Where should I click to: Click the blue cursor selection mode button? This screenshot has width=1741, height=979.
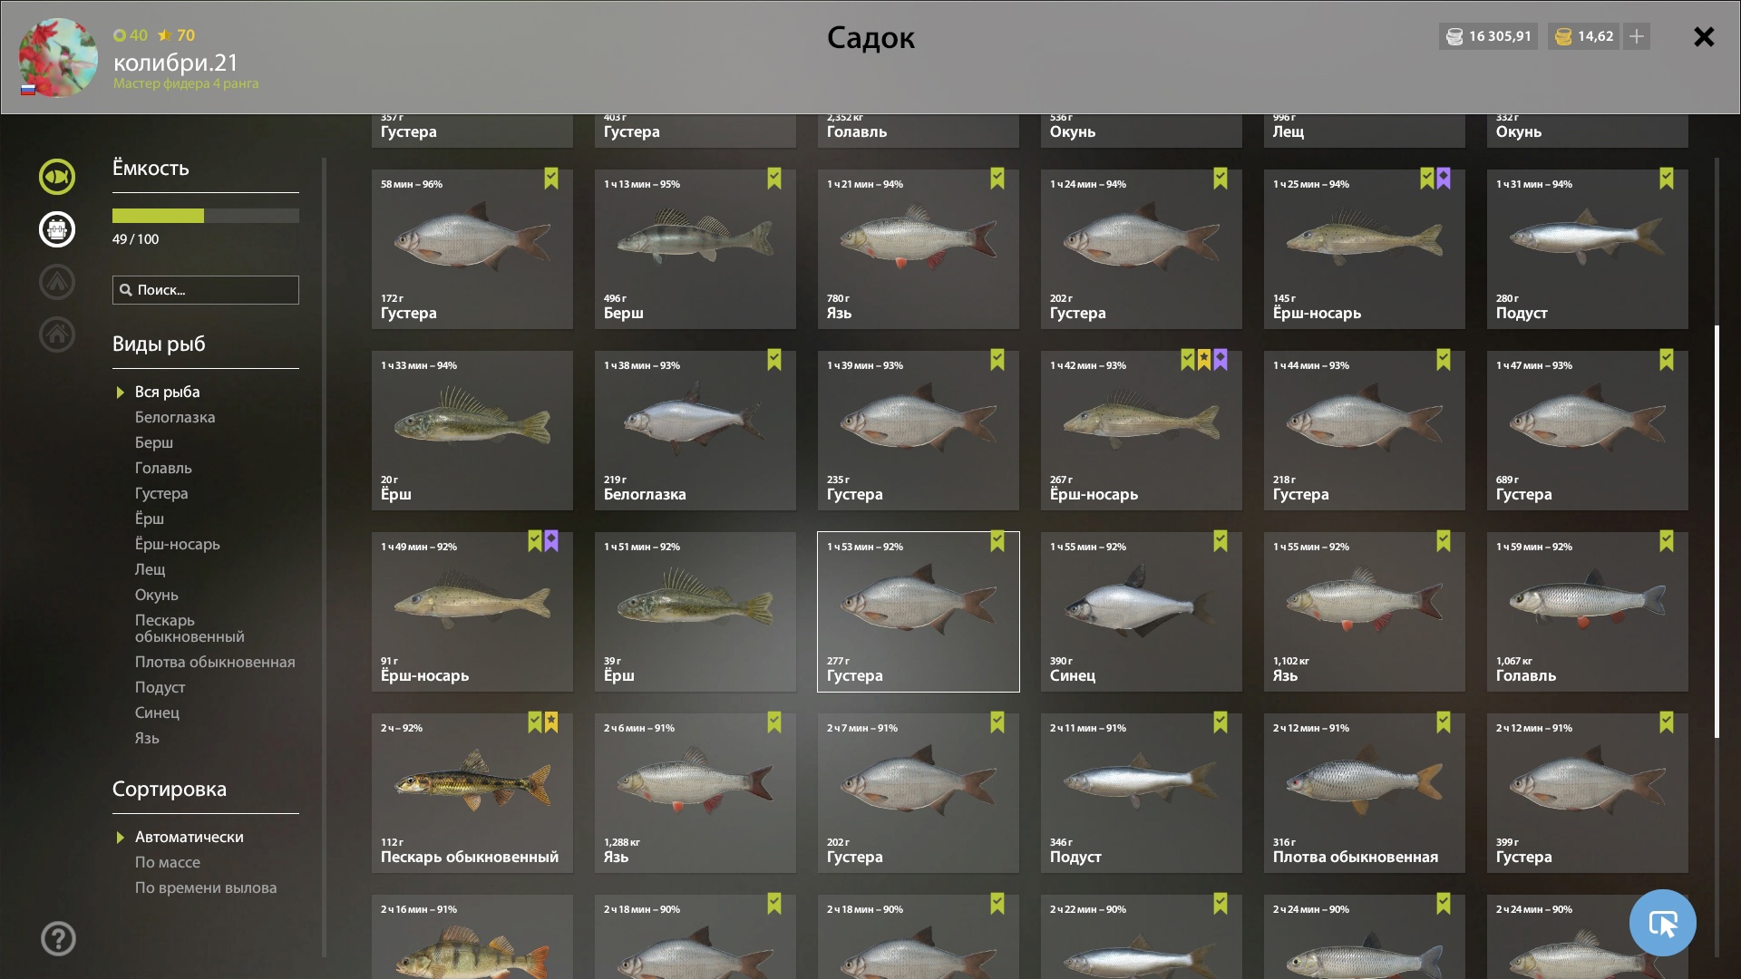[x=1662, y=923]
